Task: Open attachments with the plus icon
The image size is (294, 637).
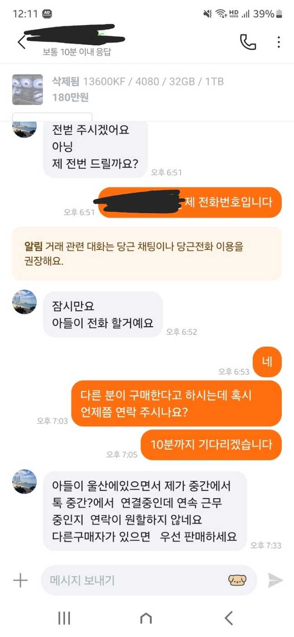Action: (x=20, y=580)
